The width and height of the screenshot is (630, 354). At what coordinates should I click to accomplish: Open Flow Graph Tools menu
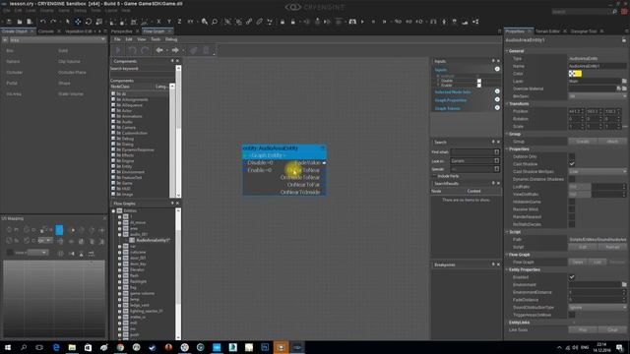156,39
